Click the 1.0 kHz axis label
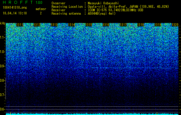This screenshot has width=181, height=115. click(2, 52)
